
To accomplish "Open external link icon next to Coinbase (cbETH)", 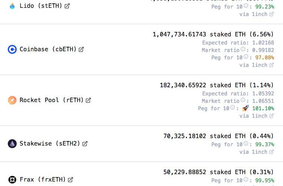I will (81, 49).
